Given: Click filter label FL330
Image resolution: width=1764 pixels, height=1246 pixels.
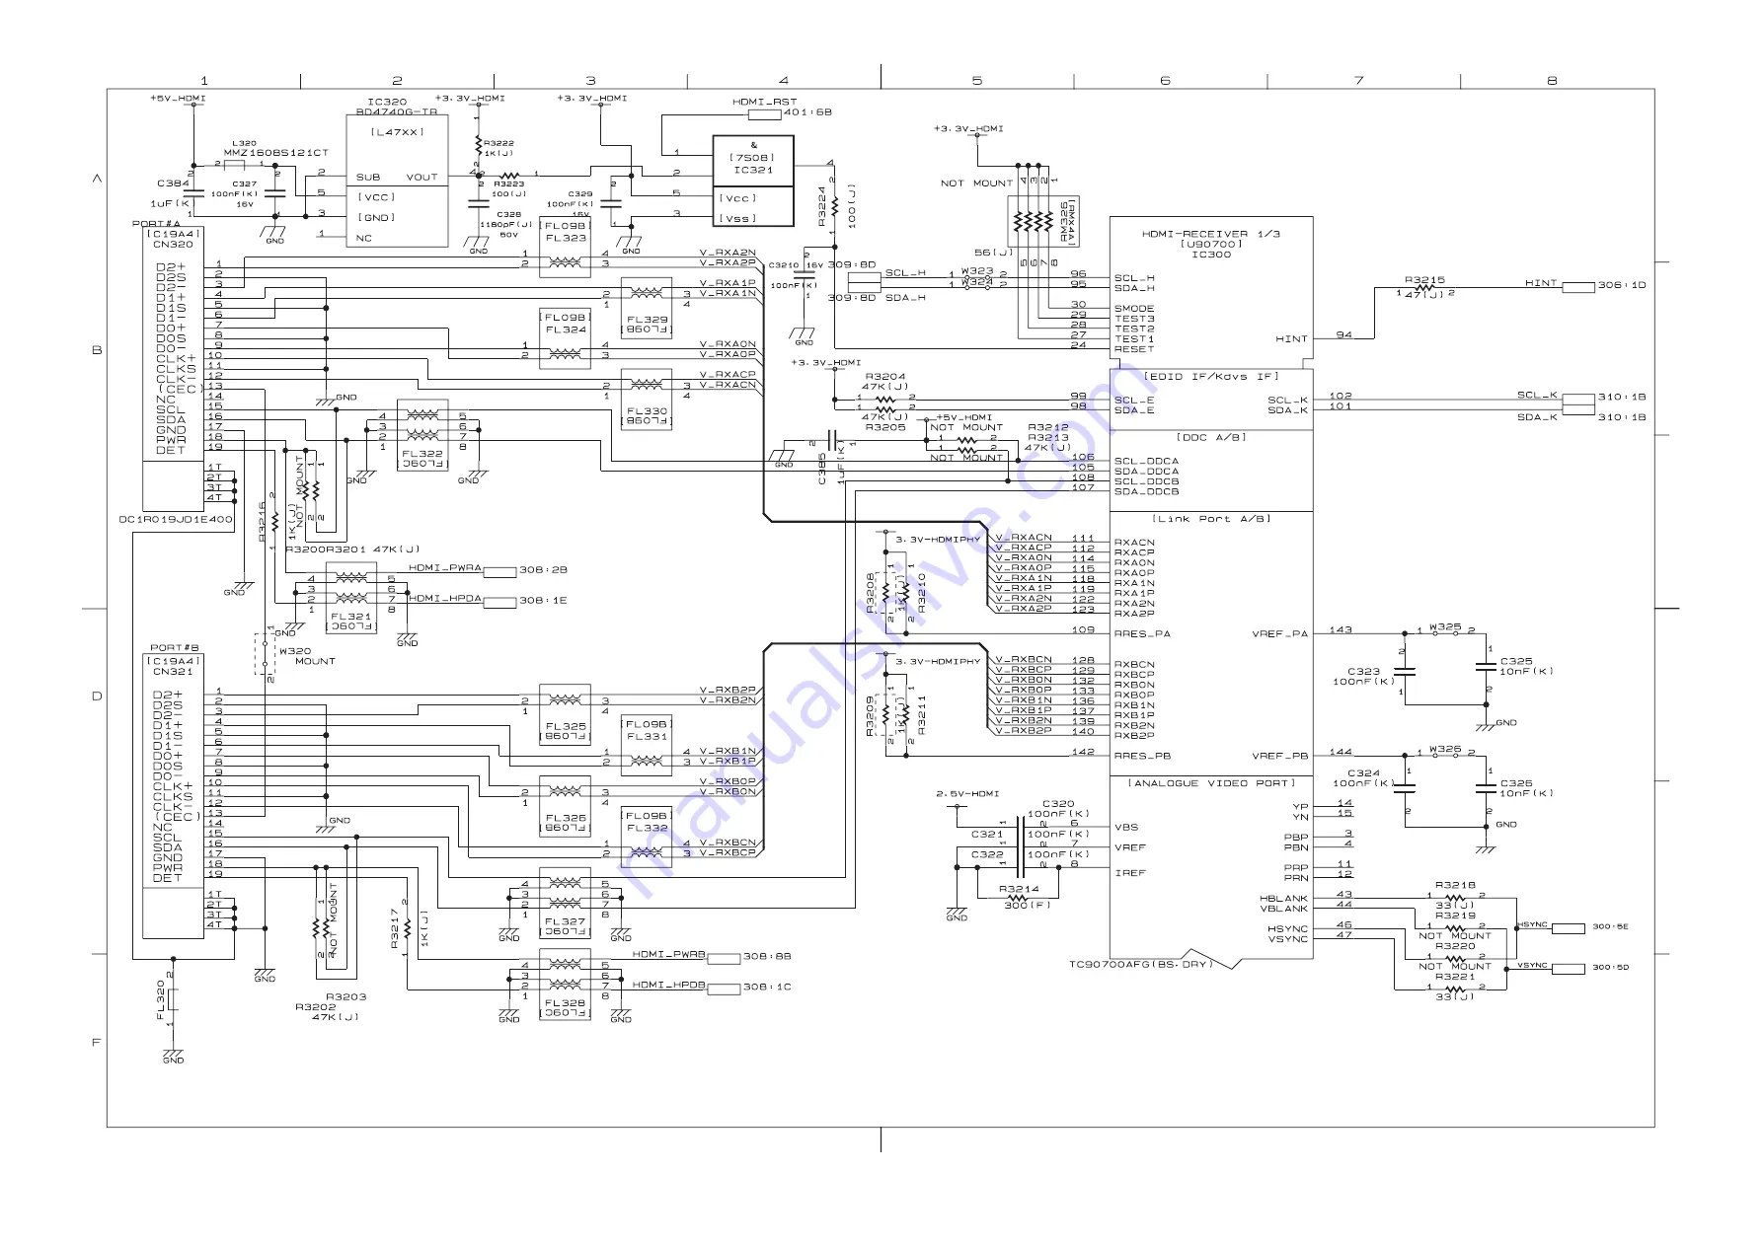Looking at the screenshot, I should pyautogui.click(x=647, y=411).
